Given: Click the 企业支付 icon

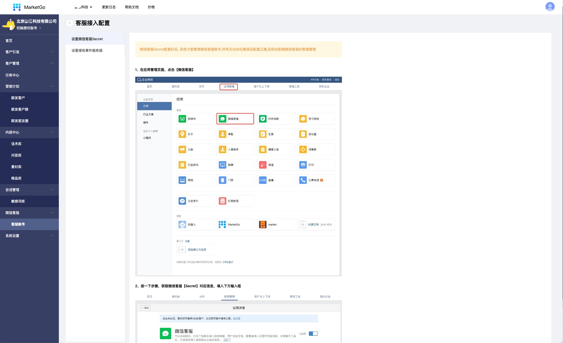Looking at the screenshot, I should 182,201.
